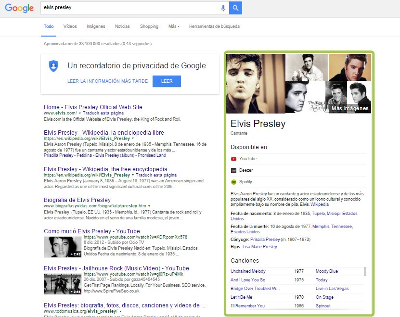
Task: Click Más imágenes overlay
Action: (x=350, y=108)
